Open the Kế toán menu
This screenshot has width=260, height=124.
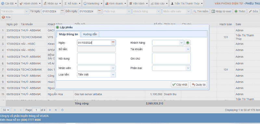pyautogui.click(x=72, y=3)
